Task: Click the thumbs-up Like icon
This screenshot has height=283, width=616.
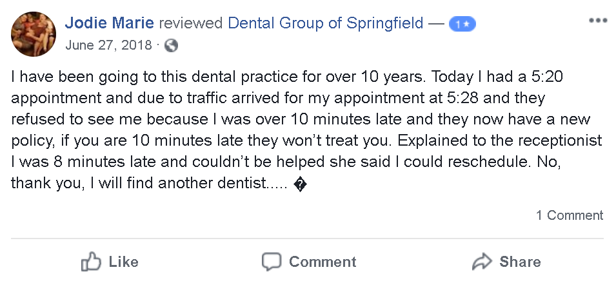Action: pyautogui.click(x=92, y=262)
